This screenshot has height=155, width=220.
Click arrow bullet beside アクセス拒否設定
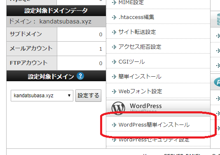(114, 47)
